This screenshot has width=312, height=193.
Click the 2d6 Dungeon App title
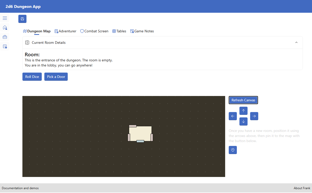(x=23, y=7)
